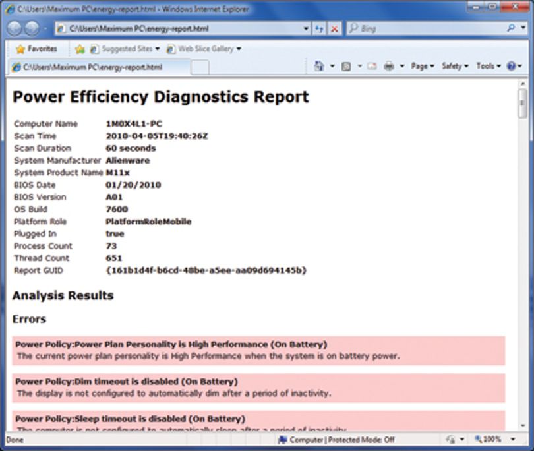Click the Bing search magnifier icon
Screen dimensions: 534x451
(x=511, y=28)
